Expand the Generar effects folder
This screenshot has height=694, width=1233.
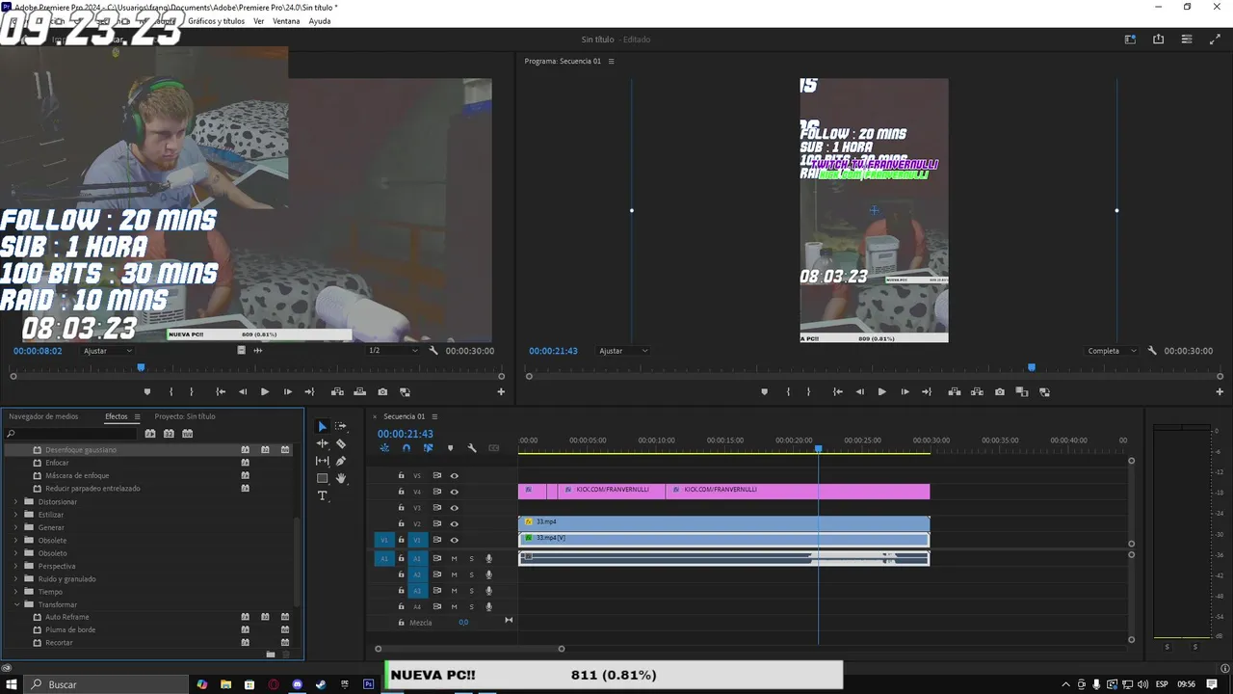coord(15,527)
